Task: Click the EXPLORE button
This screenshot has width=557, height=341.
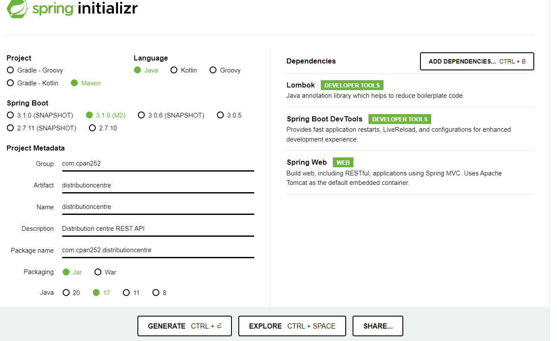Action: point(292,326)
